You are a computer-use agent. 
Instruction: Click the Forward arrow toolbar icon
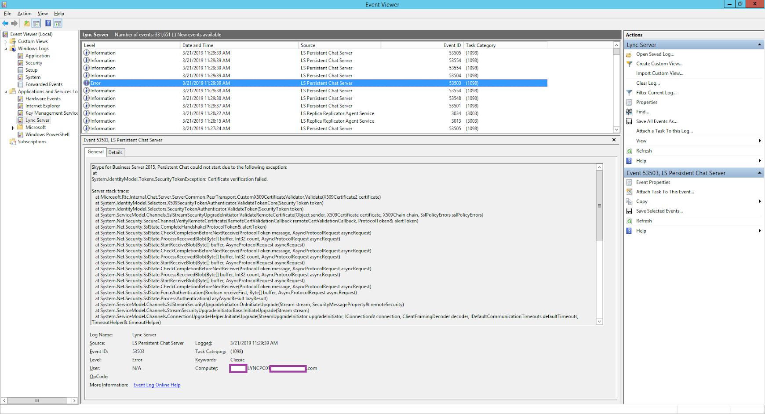click(15, 23)
